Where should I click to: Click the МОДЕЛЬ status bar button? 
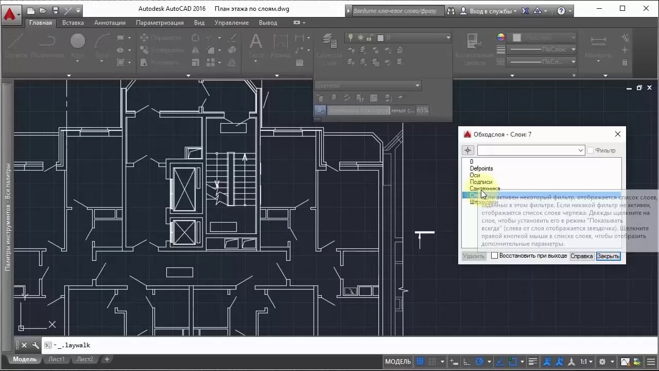click(x=398, y=362)
